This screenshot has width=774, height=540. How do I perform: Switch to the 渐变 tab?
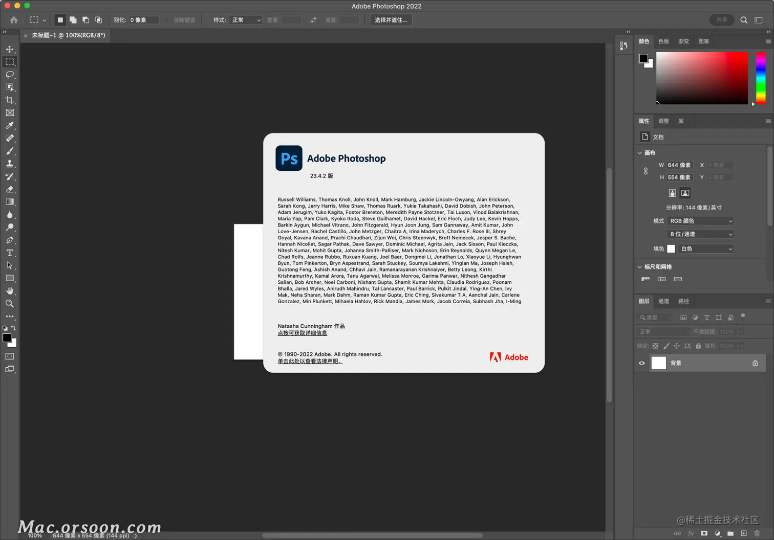pyautogui.click(x=683, y=41)
